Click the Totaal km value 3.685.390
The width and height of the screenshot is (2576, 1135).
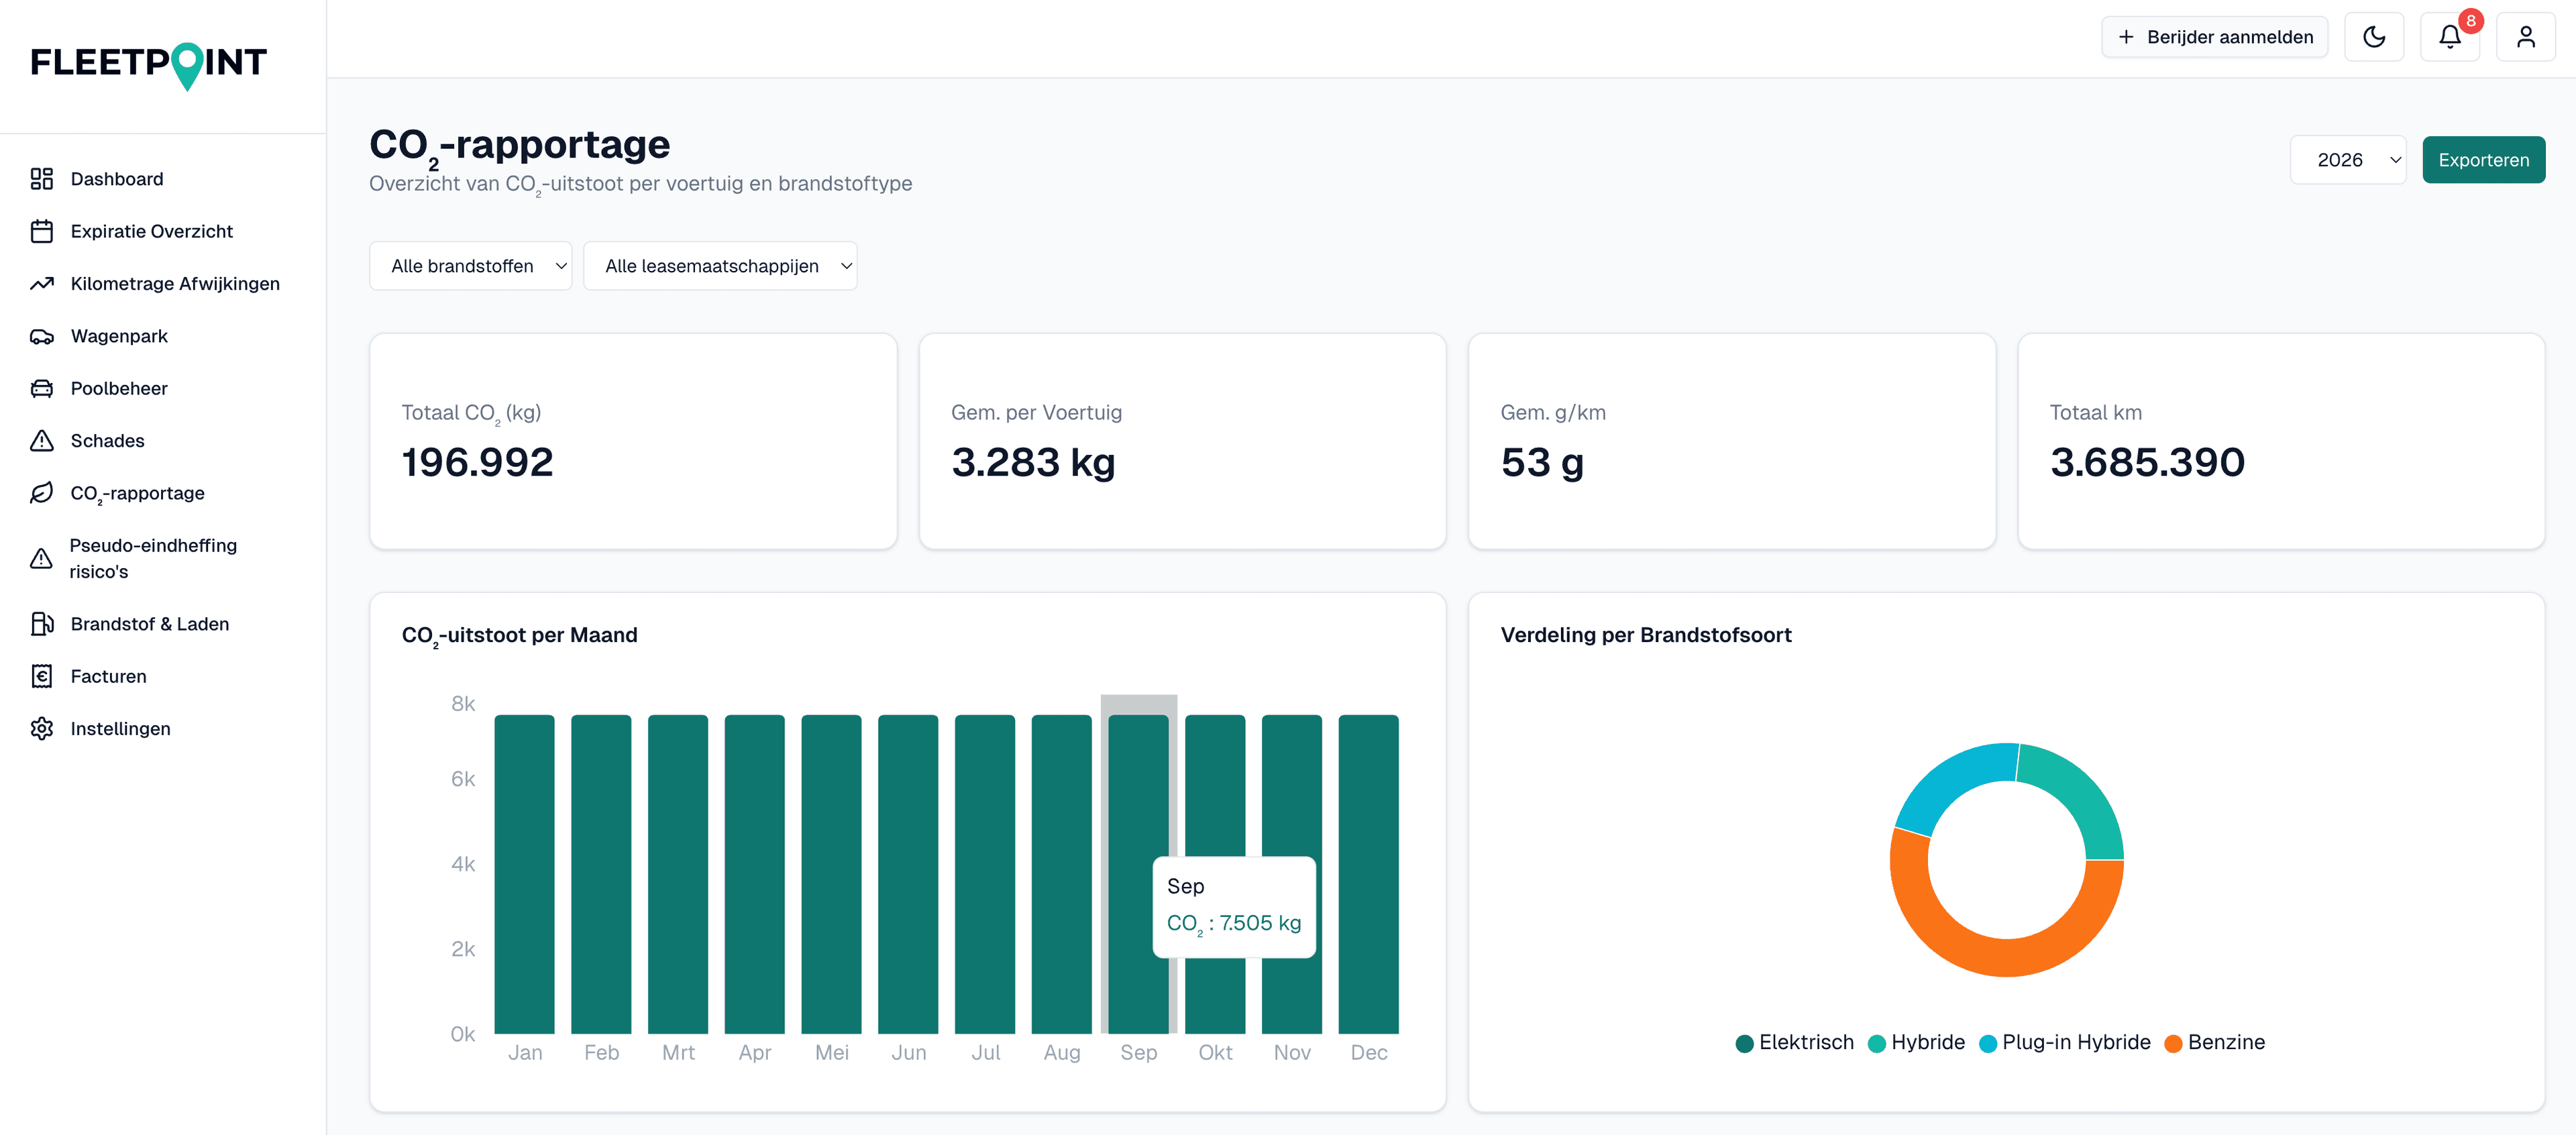point(2147,463)
